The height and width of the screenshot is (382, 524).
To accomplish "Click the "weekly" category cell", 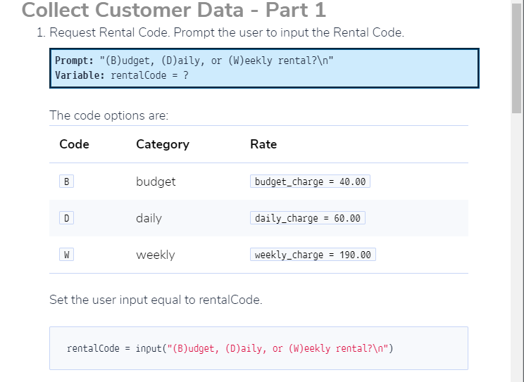I will [x=156, y=255].
